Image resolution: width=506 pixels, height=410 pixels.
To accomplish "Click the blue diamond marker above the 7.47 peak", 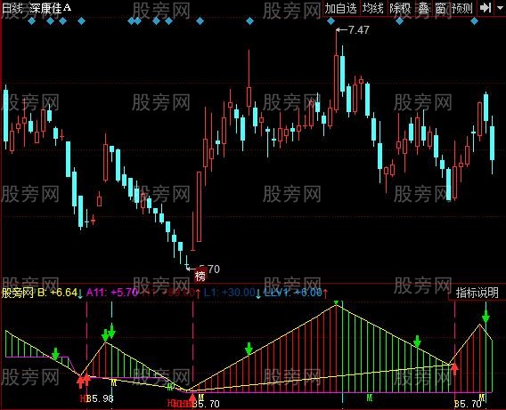I will click(331, 21).
